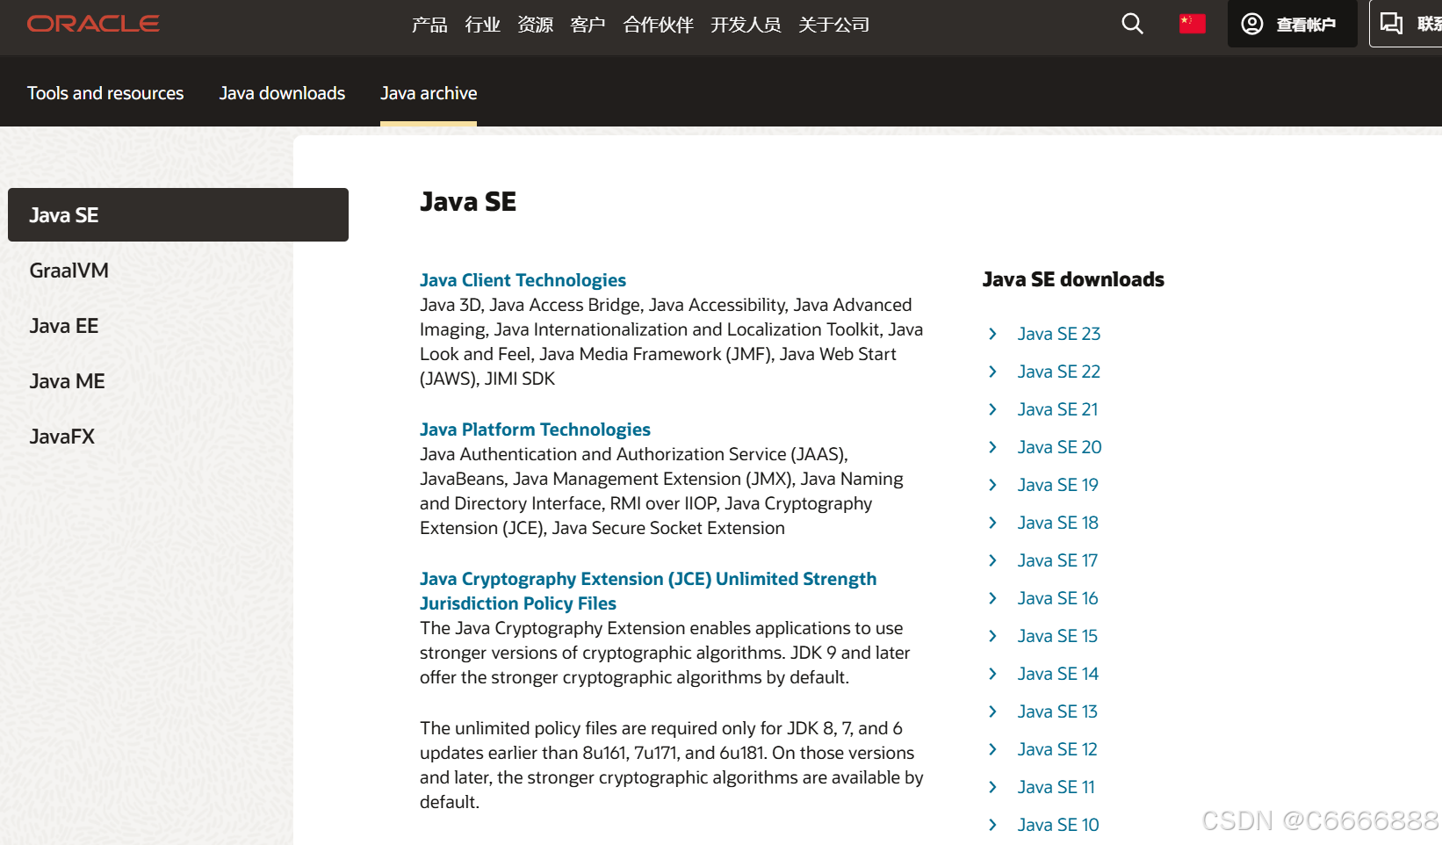Open the Java SE 16 link
This screenshot has width=1442, height=845.
pyautogui.click(x=1057, y=598)
